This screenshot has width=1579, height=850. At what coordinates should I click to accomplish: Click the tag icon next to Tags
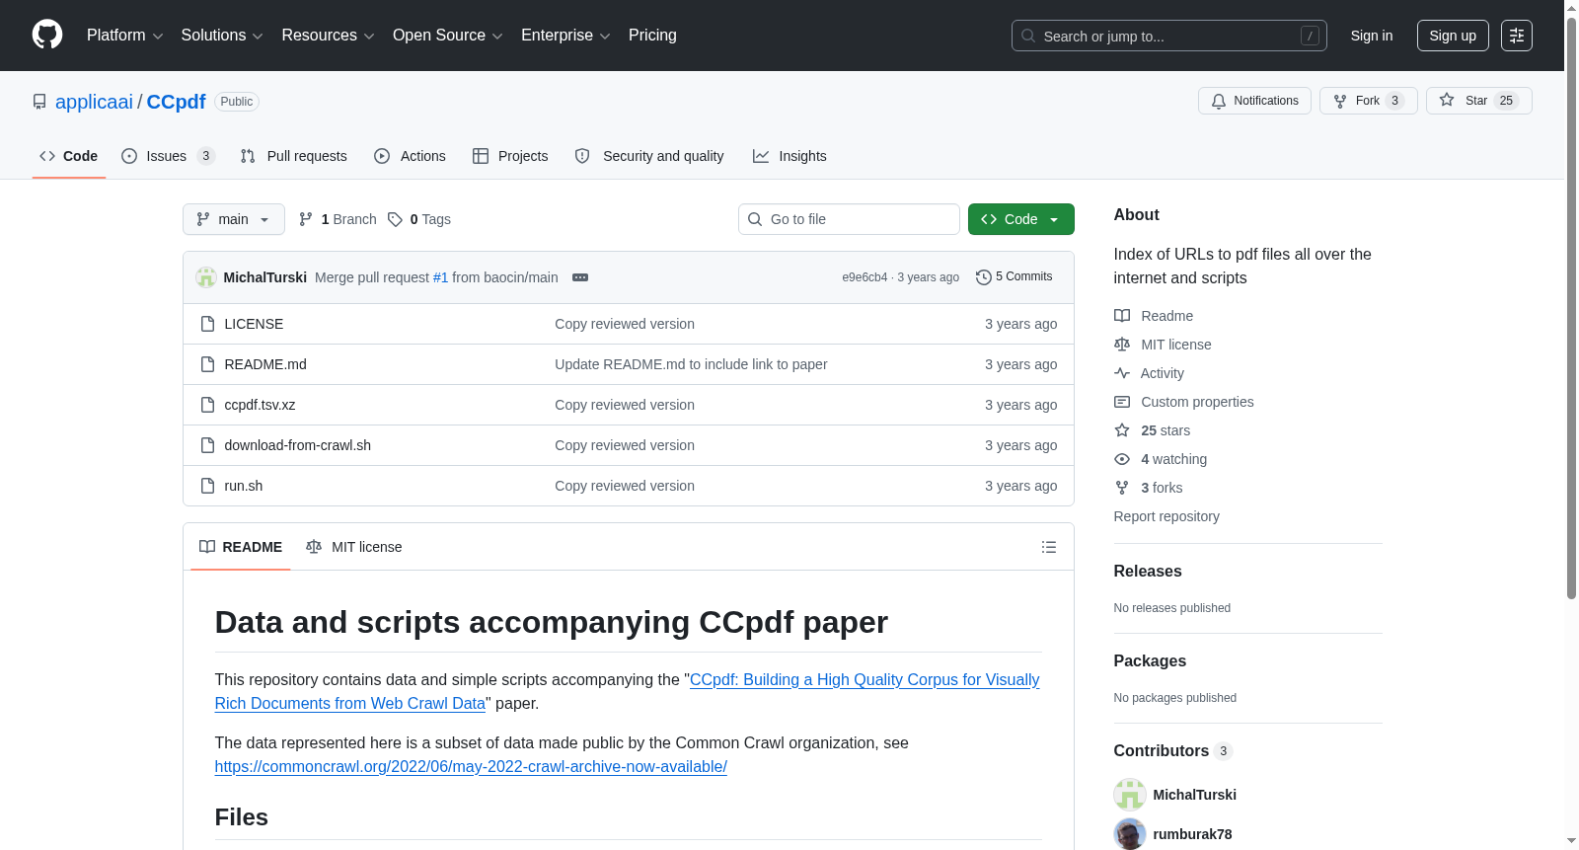395,219
